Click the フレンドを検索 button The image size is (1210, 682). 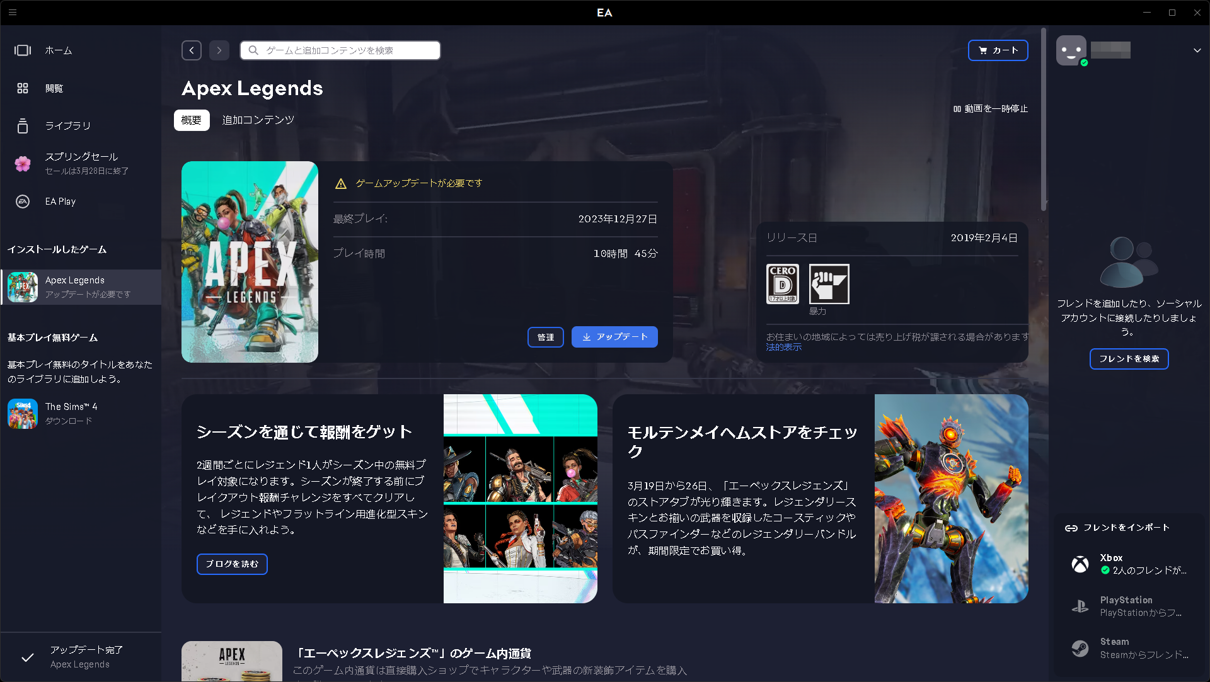[x=1129, y=359]
